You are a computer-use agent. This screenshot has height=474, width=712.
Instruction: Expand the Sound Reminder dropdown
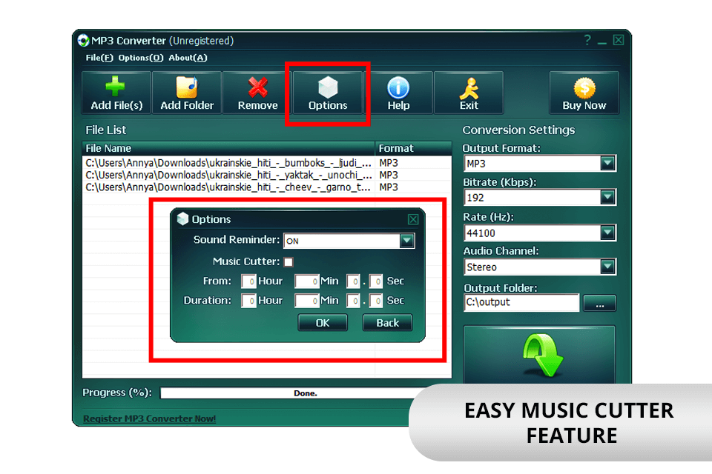[x=407, y=241]
